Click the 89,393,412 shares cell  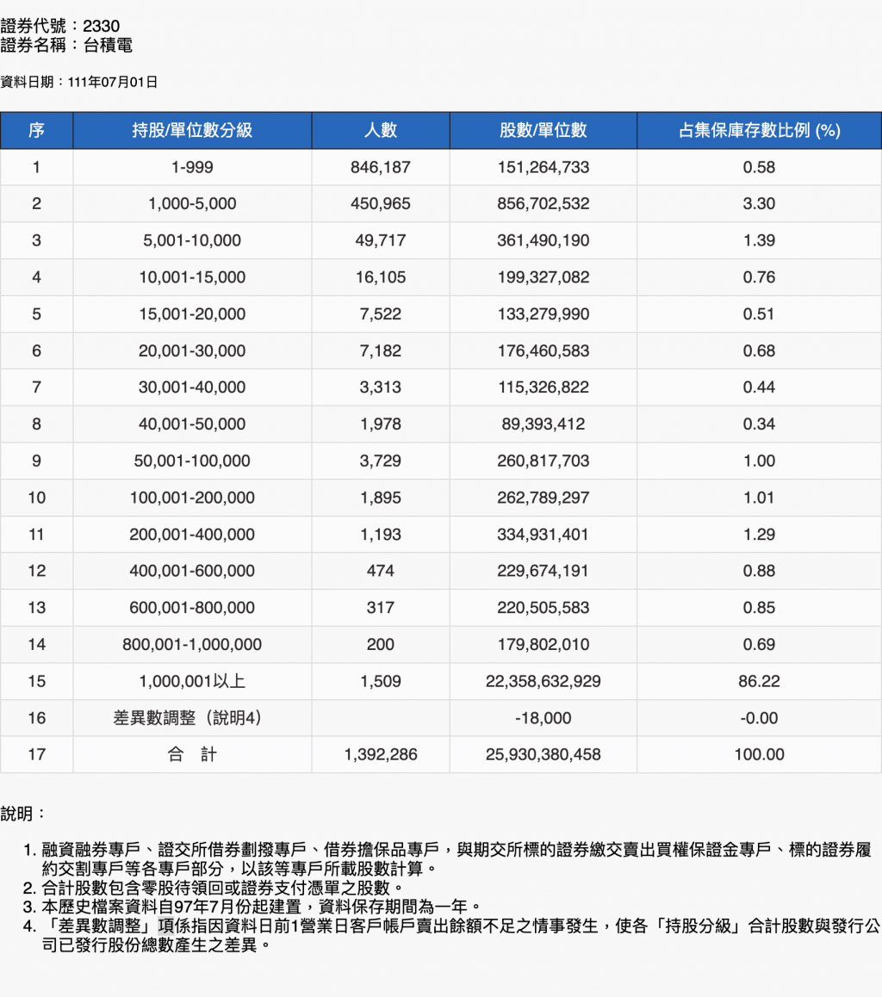[543, 424]
